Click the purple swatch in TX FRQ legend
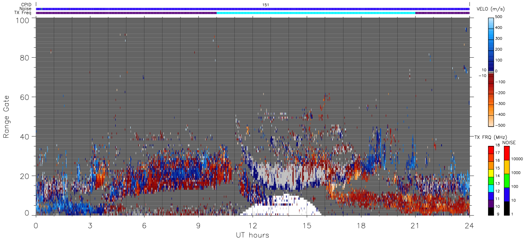The height and width of the screenshot is (244, 528). [491, 203]
